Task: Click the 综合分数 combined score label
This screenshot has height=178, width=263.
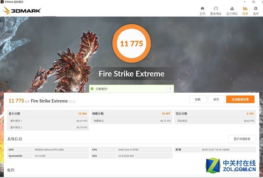Action: pyautogui.click(x=181, y=114)
